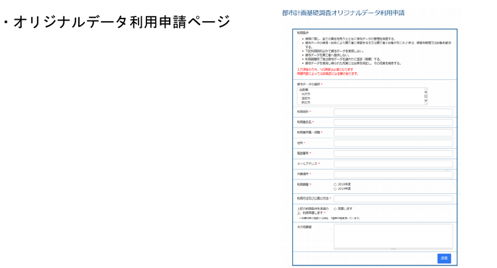Click the red required-fields notice text
Image resolution: width=497 pixels, height=268 pixels.
coord(327,71)
